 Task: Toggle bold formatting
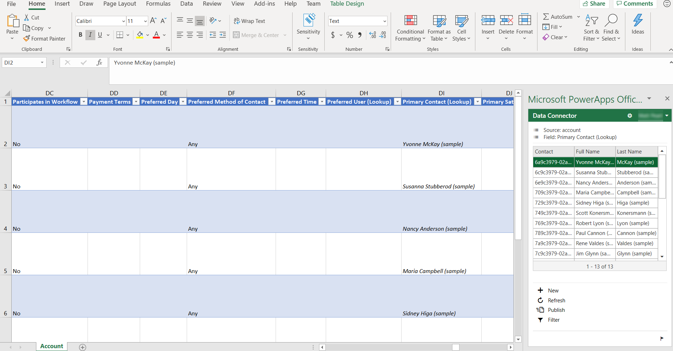(x=80, y=35)
